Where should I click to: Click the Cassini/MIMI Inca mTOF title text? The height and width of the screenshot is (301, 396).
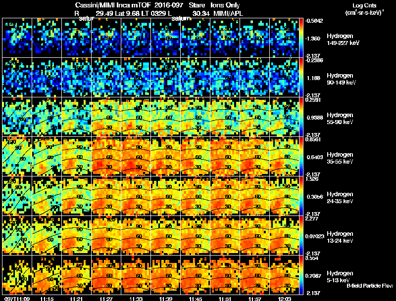tap(113, 5)
